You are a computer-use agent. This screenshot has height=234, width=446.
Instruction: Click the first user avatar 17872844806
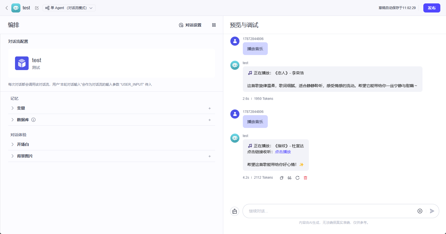[x=235, y=41]
